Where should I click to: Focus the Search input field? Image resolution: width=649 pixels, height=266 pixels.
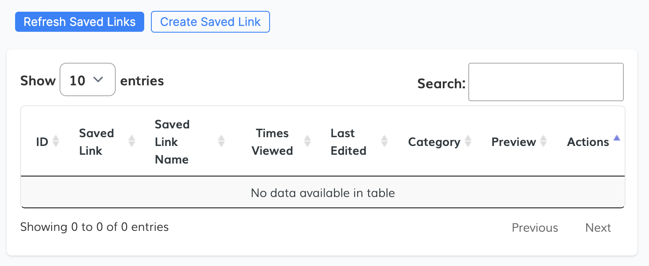[545, 82]
